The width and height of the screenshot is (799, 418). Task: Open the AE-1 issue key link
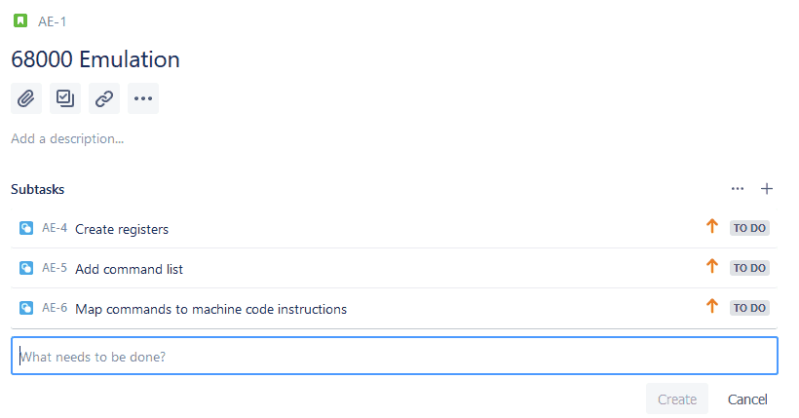(x=53, y=20)
